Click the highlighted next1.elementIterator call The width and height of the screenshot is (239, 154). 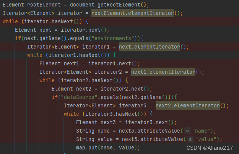(163, 72)
